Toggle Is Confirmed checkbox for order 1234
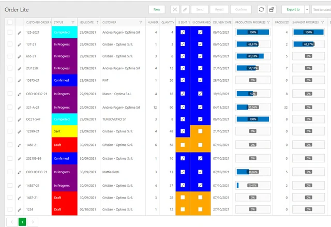Screen dimensions: 331x227 (x=200, y=209)
